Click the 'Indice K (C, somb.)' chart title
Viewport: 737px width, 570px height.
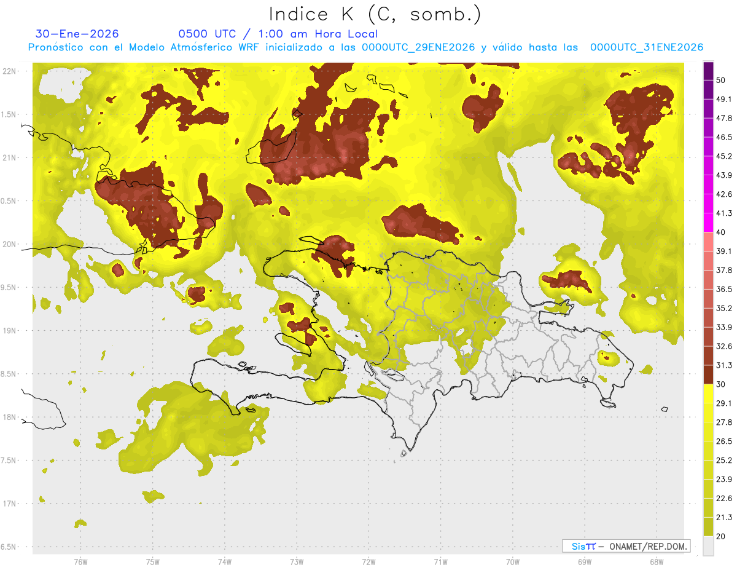(375, 14)
